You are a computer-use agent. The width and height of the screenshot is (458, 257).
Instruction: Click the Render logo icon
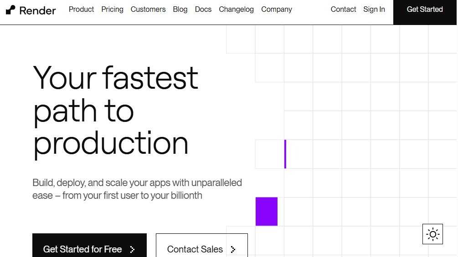tap(10, 10)
